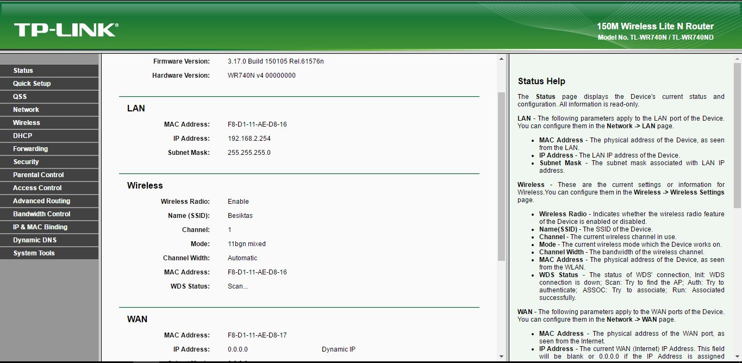Click the Model No. TL-WR740N text
The width and height of the screenshot is (742, 363).
[656, 37]
